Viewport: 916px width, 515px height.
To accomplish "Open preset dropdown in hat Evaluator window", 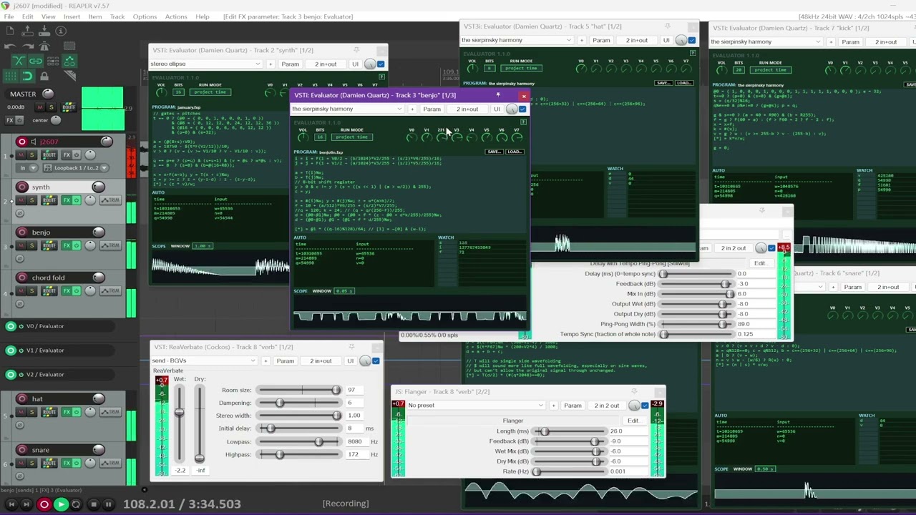I will point(516,40).
